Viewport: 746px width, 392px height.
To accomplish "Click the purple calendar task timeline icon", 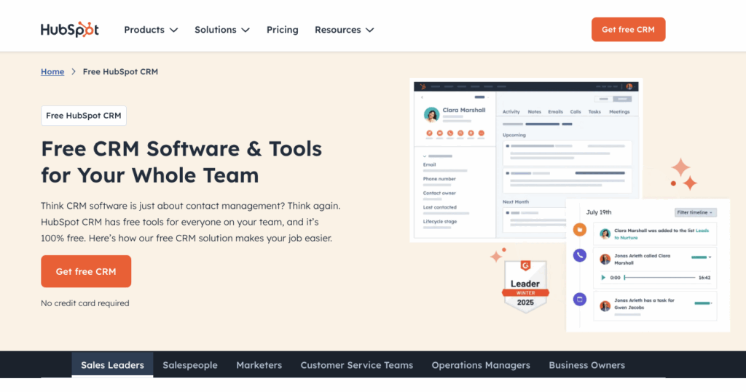I will click(x=580, y=299).
